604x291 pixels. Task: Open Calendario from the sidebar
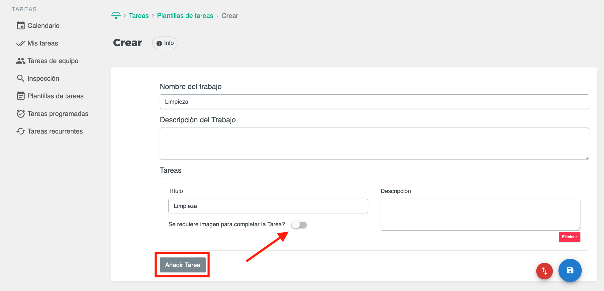pos(43,26)
